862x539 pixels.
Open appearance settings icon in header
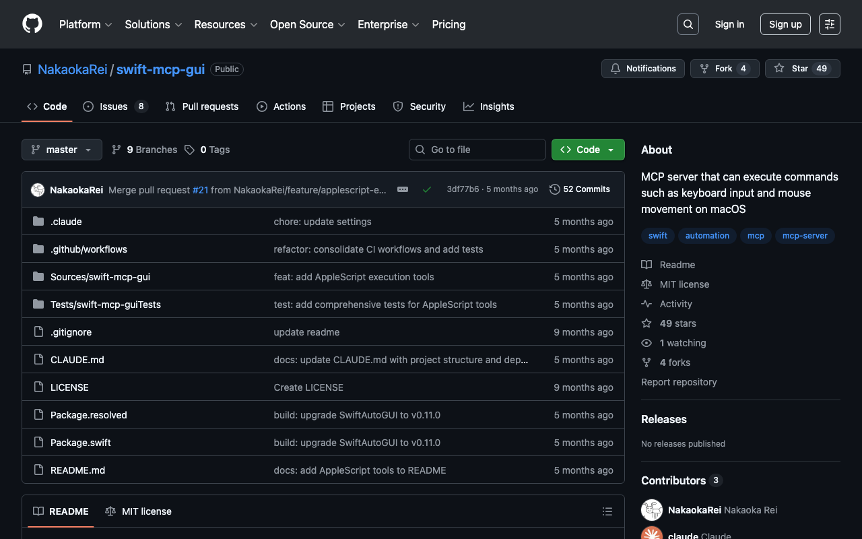click(829, 24)
